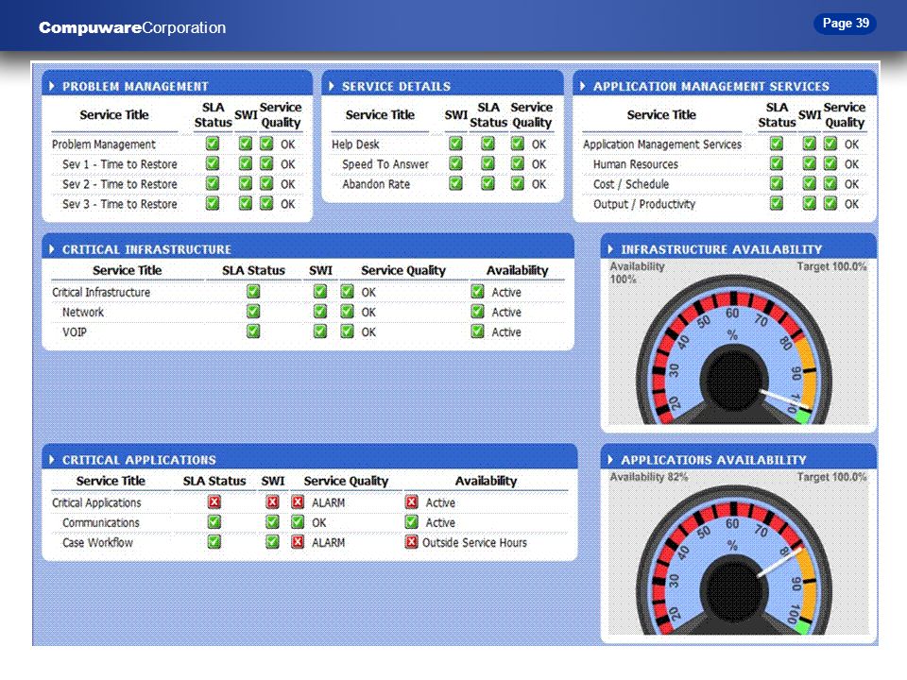Select APPLICATION MANAGEMENT SERVICES panel title
Image resolution: width=907 pixels, height=680 pixels.
(x=711, y=86)
